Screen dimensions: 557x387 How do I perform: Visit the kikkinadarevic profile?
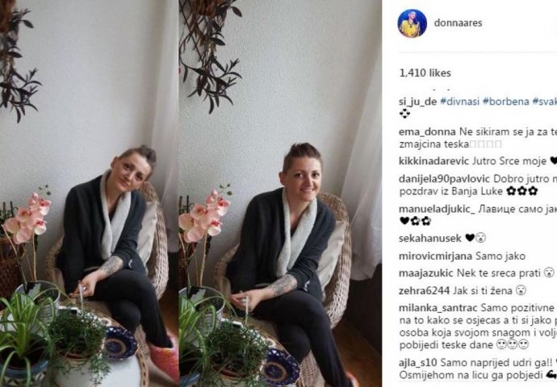(x=433, y=161)
